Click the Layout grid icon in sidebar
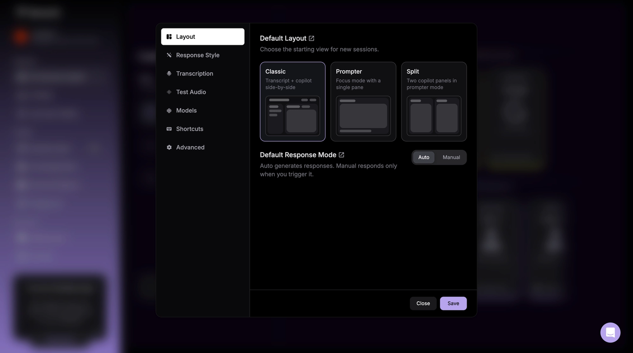 (x=169, y=37)
